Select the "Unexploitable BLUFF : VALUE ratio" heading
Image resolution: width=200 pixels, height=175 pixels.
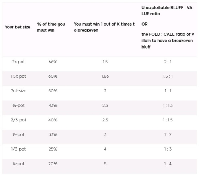(167, 11)
